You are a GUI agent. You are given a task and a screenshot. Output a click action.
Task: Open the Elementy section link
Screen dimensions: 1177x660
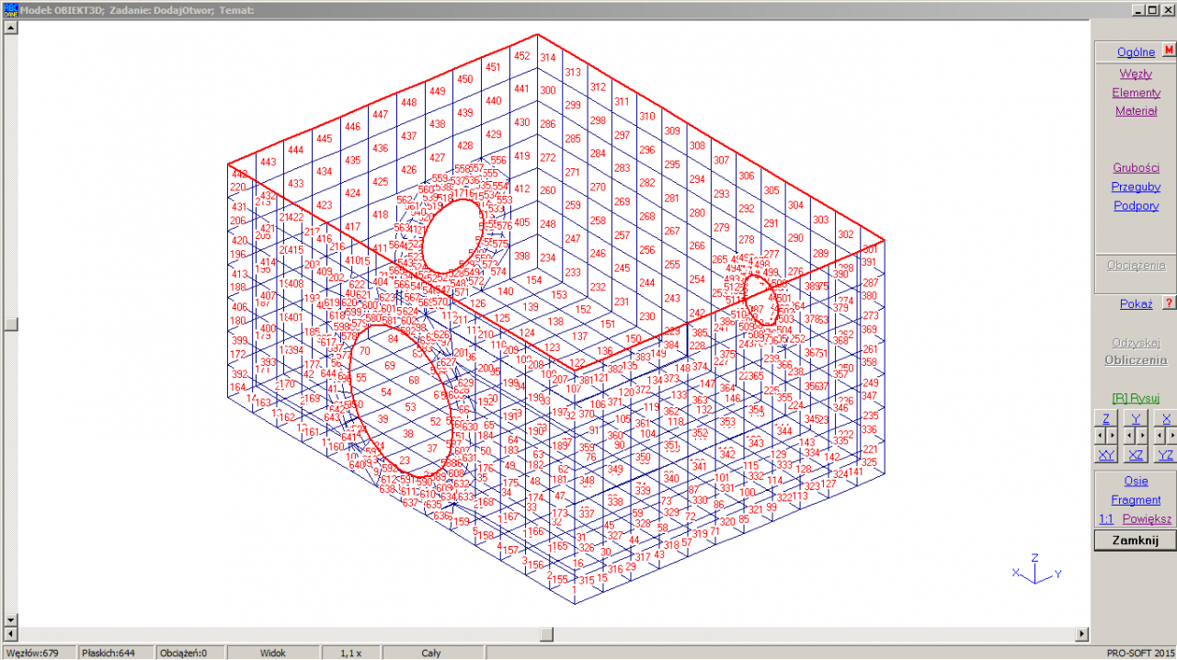click(1136, 93)
